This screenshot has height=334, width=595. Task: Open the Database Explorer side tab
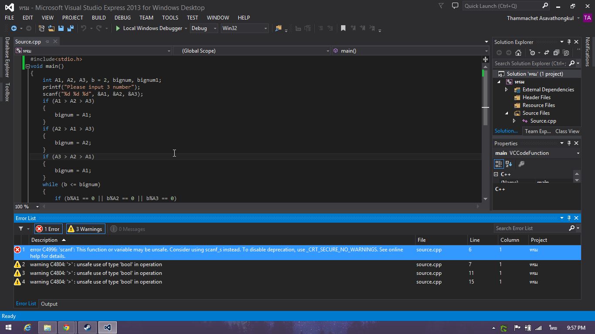7,57
